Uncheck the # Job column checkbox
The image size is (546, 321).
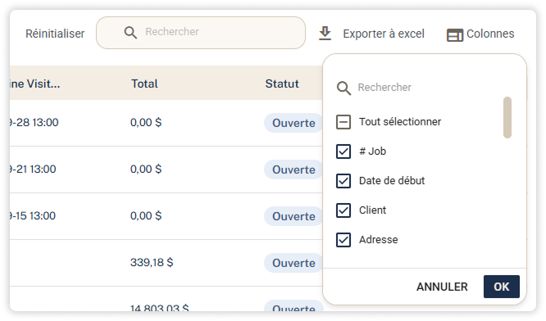coord(344,151)
